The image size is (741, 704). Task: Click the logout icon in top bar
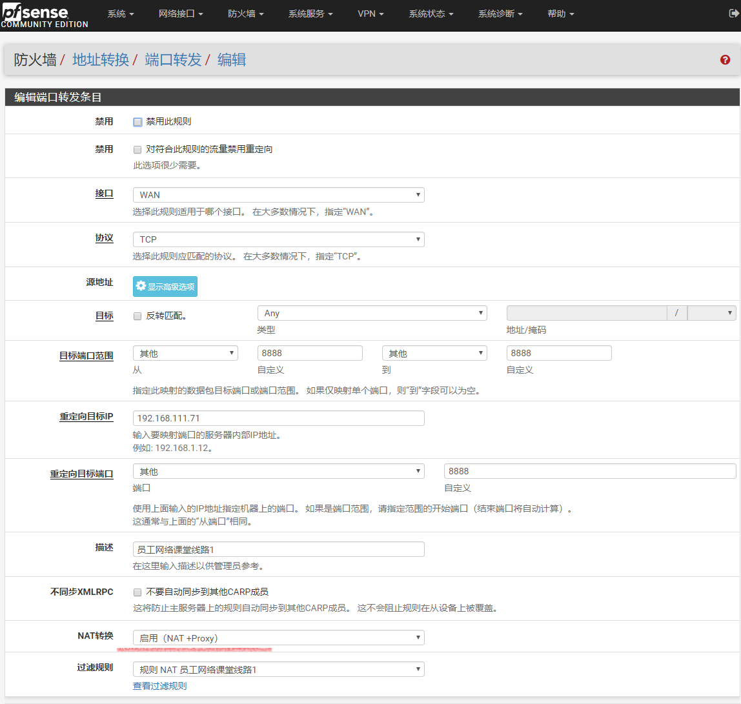coord(734,14)
